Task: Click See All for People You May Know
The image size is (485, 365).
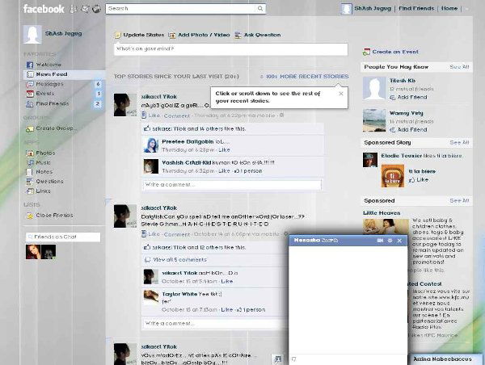Action: click(459, 67)
